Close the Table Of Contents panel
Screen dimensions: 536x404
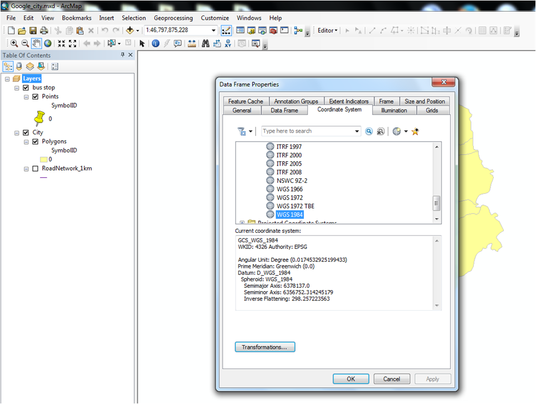tap(130, 54)
